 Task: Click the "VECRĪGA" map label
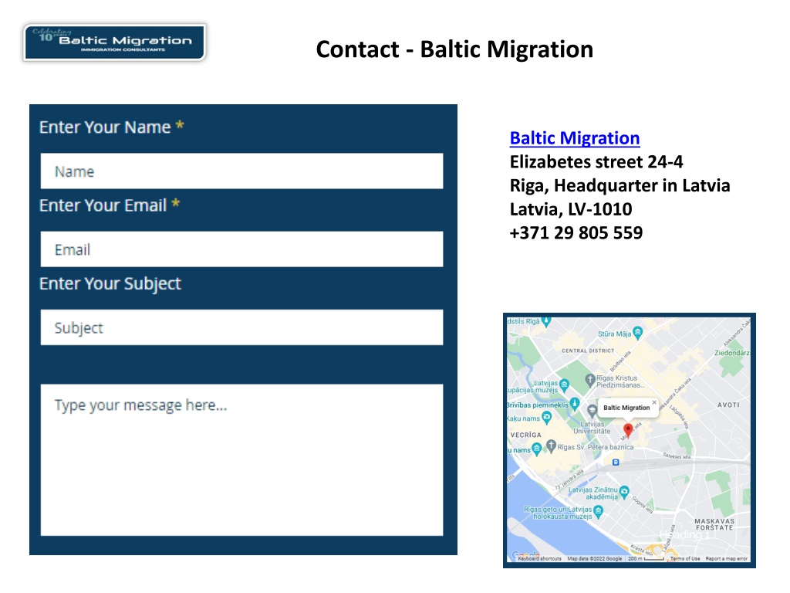[525, 435]
